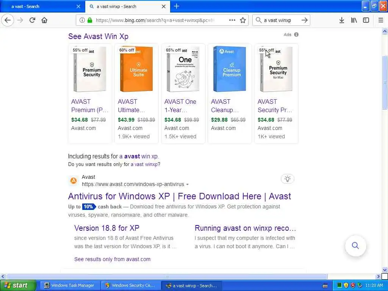Image resolution: width=388 pixels, height=291 pixels.
Task: Toggle the sidebar view
Action: point(366,20)
